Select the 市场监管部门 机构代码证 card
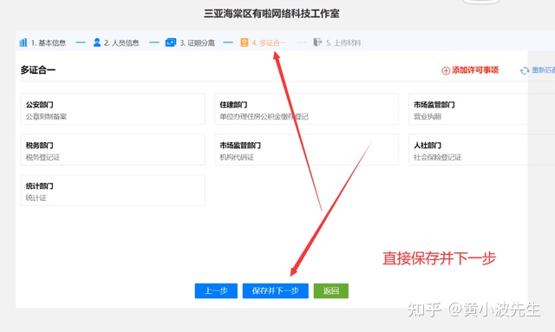This screenshot has height=332, width=555. click(x=306, y=150)
